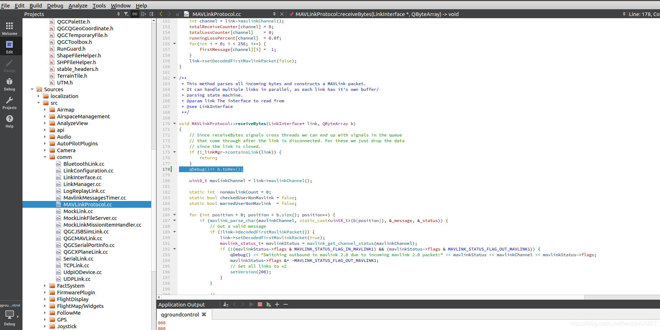
Task: Open the Projects view selector dropdown
Action: [72, 14]
